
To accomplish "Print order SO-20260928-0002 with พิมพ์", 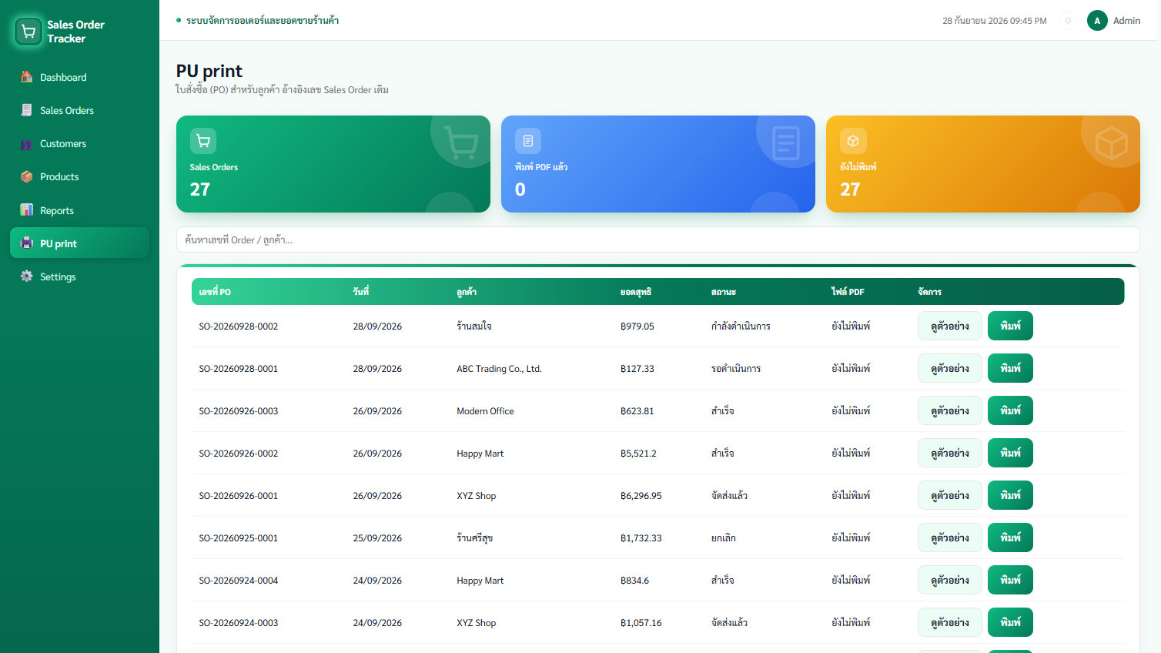I will pyautogui.click(x=1010, y=326).
